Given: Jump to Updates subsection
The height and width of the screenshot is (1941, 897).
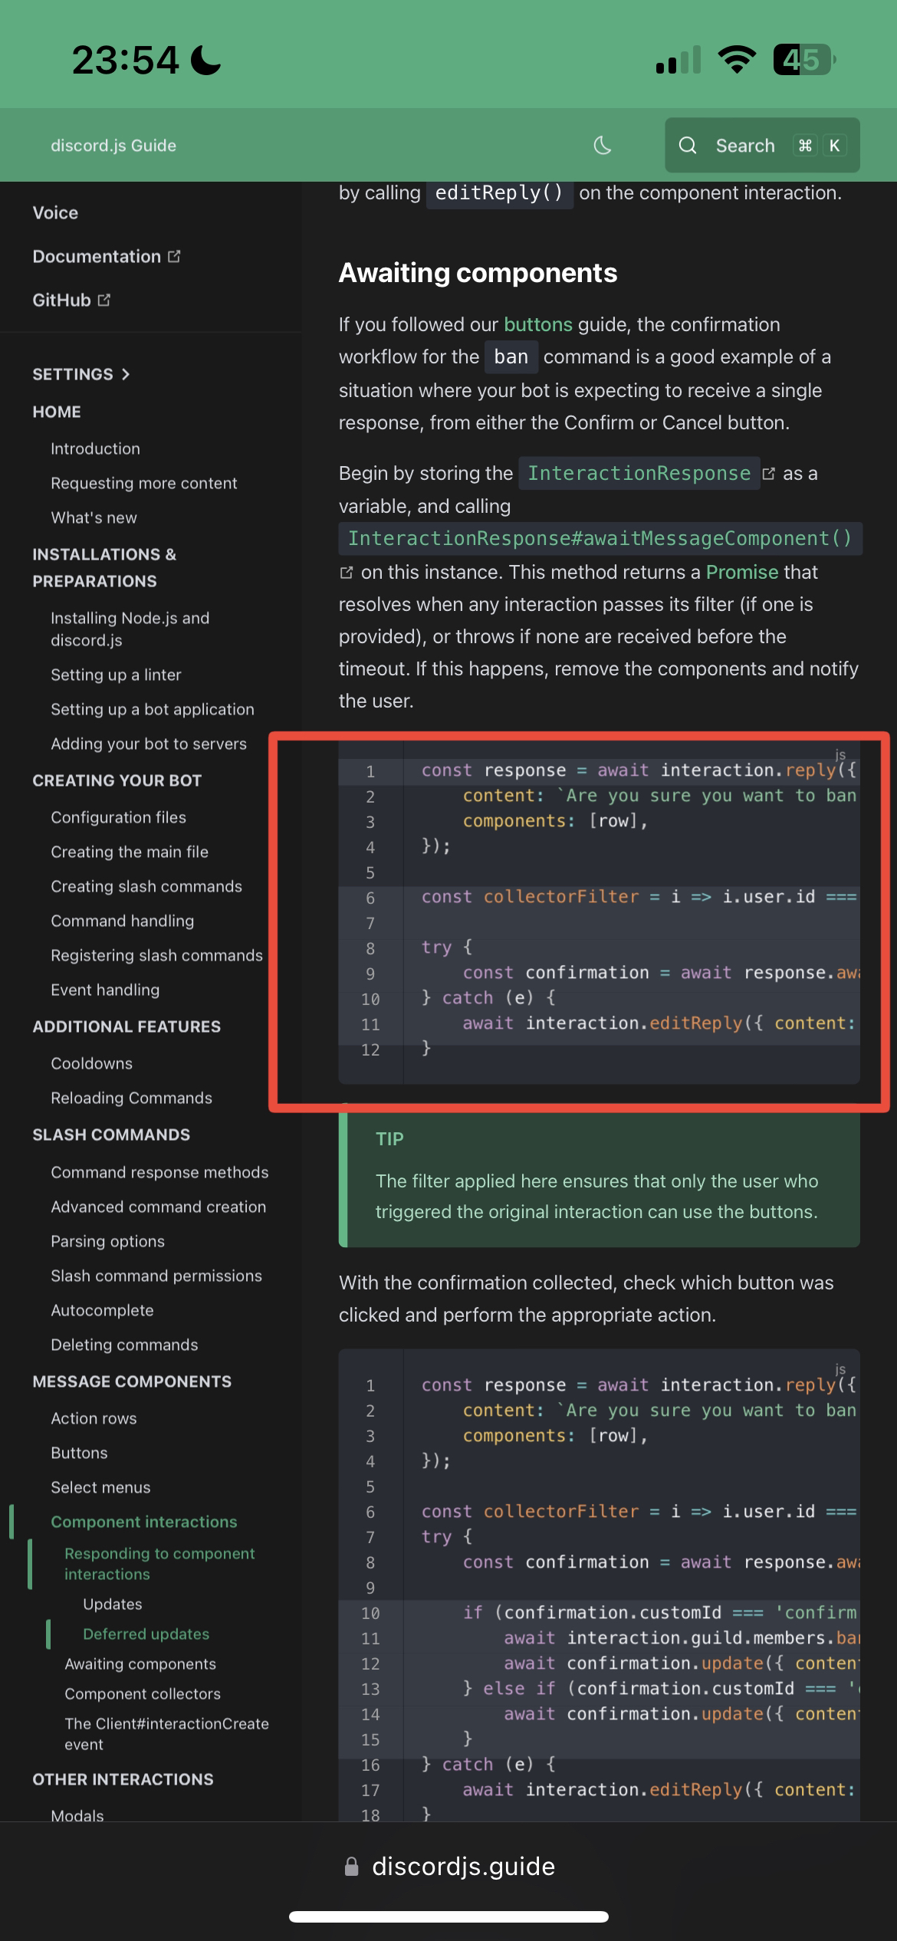Looking at the screenshot, I should coord(113,1604).
